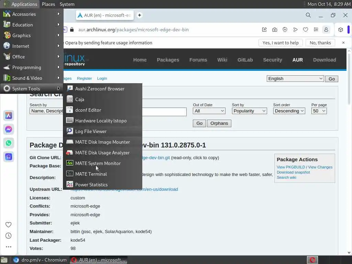
Task: Open dconf Editor from System Tools
Action: click(x=102, y=110)
